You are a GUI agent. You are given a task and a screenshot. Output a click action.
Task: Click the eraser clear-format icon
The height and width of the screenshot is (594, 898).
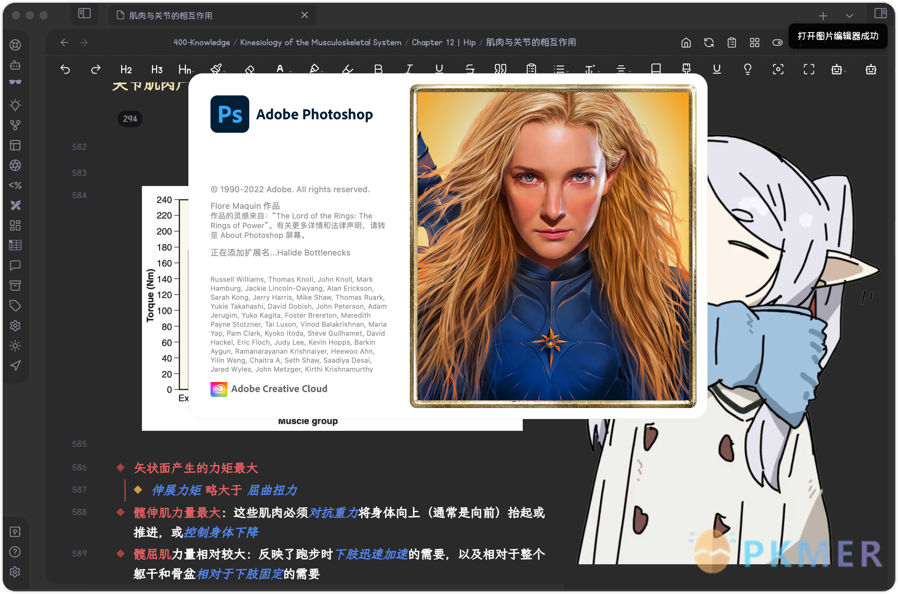tap(250, 69)
